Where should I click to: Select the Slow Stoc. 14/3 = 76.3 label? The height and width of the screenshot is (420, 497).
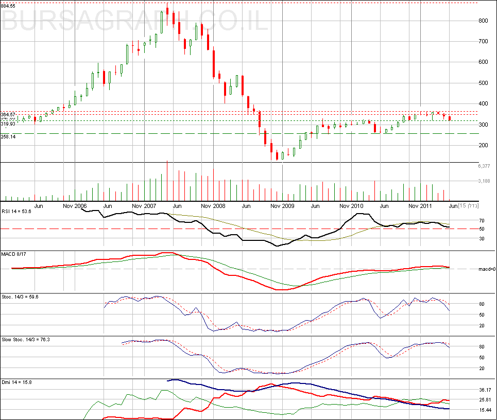(x=24, y=340)
